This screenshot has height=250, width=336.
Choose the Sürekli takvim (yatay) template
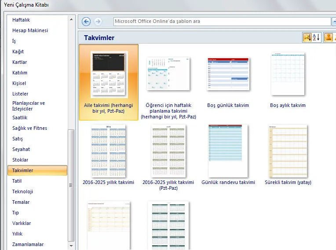[288, 151]
